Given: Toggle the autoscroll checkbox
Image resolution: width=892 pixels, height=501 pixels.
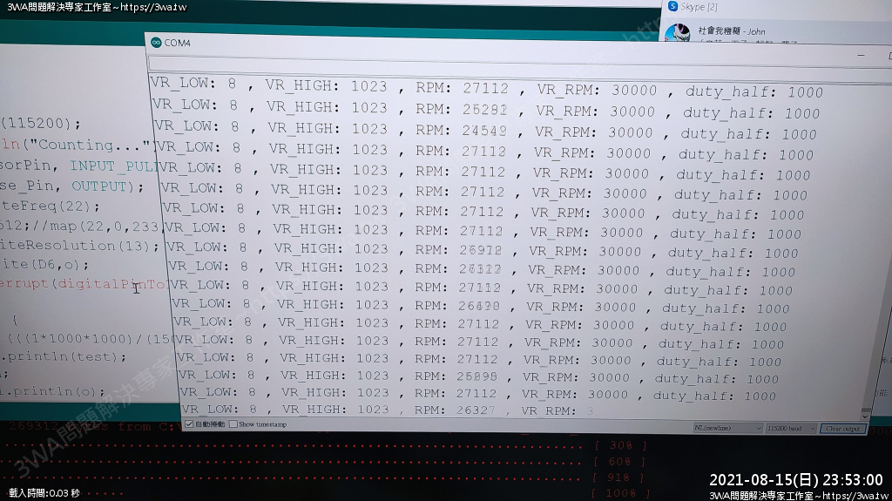Looking at the screenshot, I should coord(189,424).
